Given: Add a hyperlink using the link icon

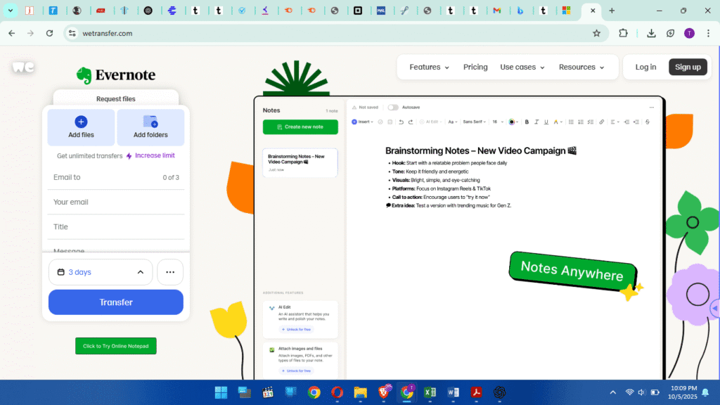Looking at the screenshot, I should (x=602, y=122).
